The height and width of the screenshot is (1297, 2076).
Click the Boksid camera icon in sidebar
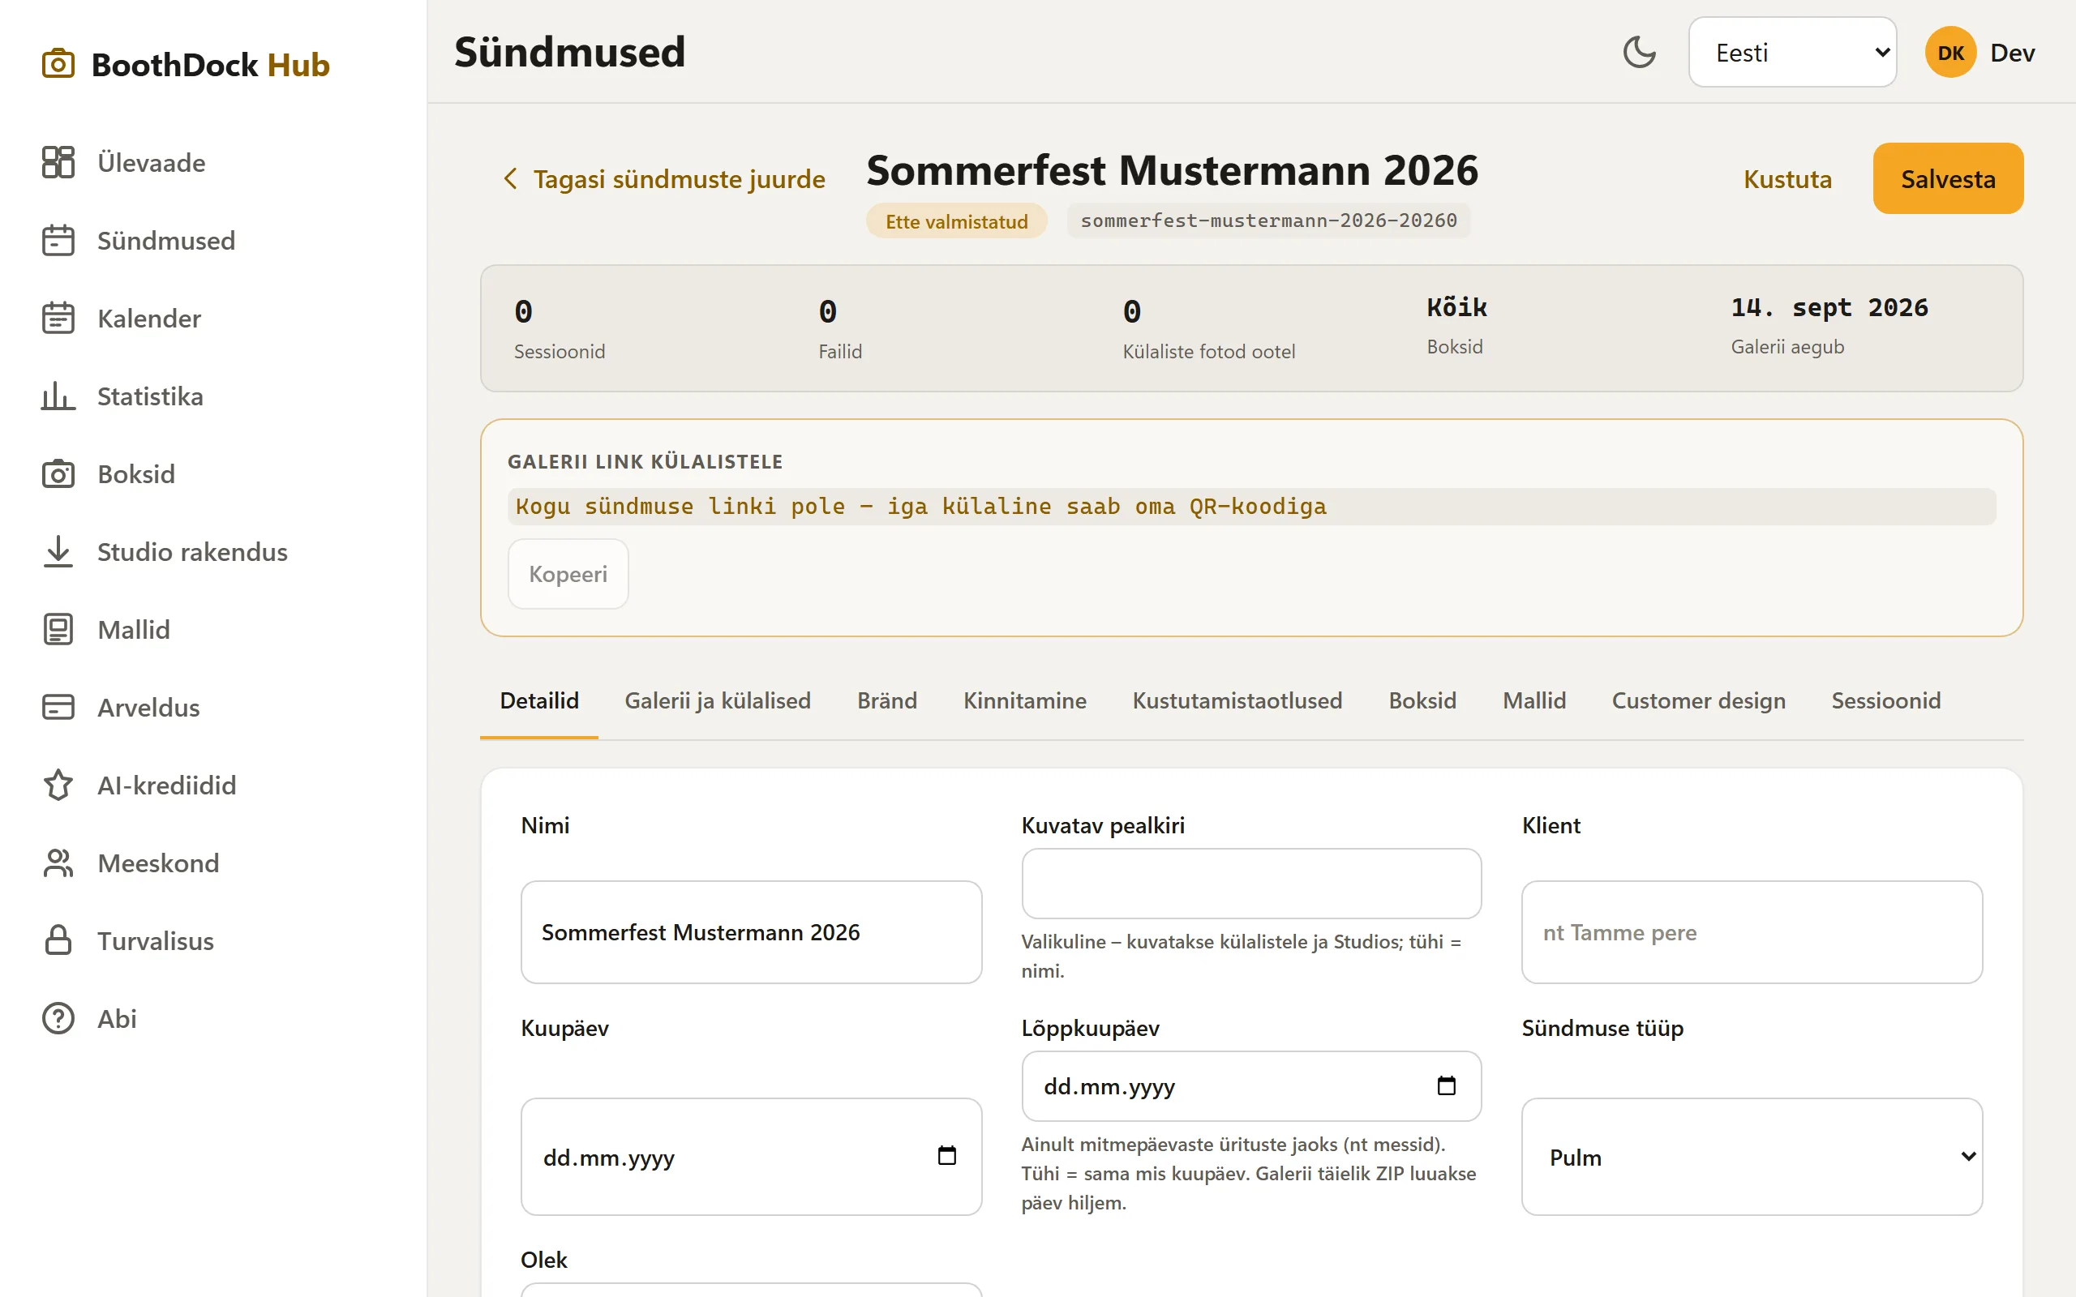point(58,473)
